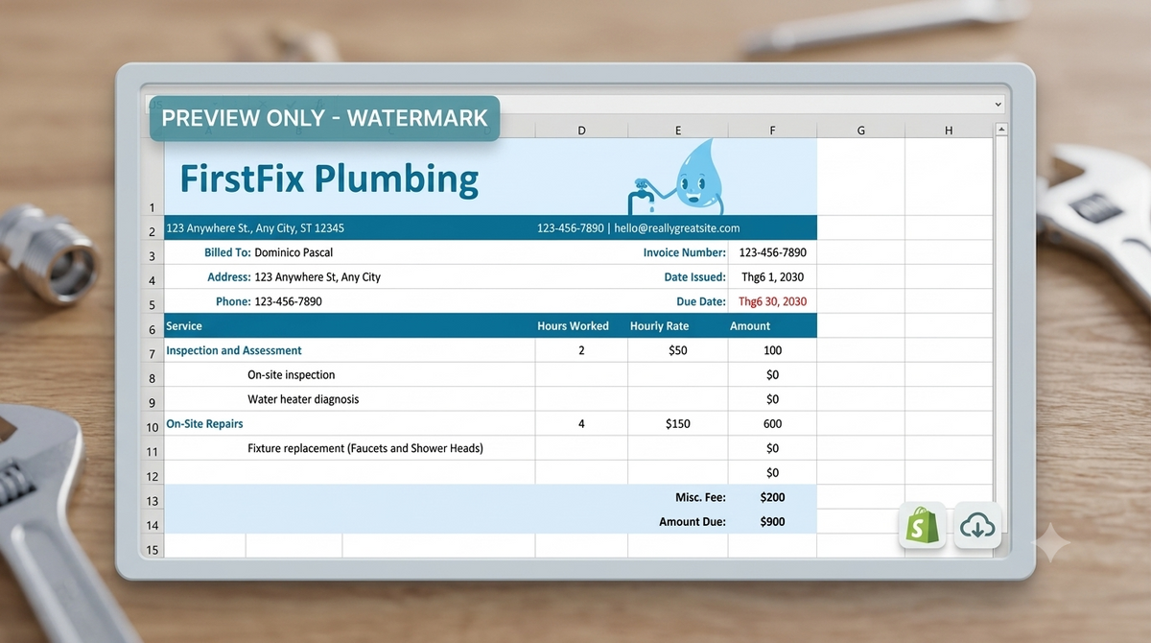Click the vertical scrollbar up arrow
1151x643 pixels.
1003,129
